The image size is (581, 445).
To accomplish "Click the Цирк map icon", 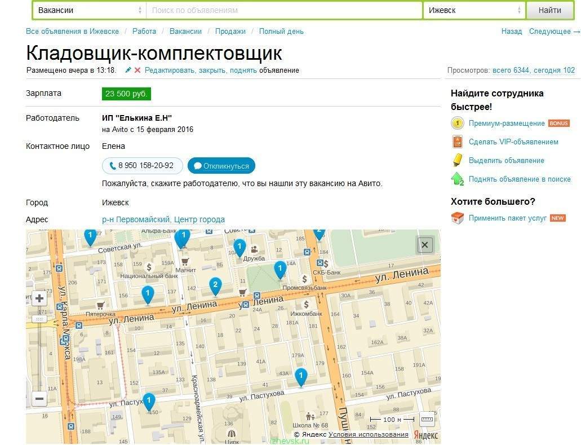I will 232,434.
